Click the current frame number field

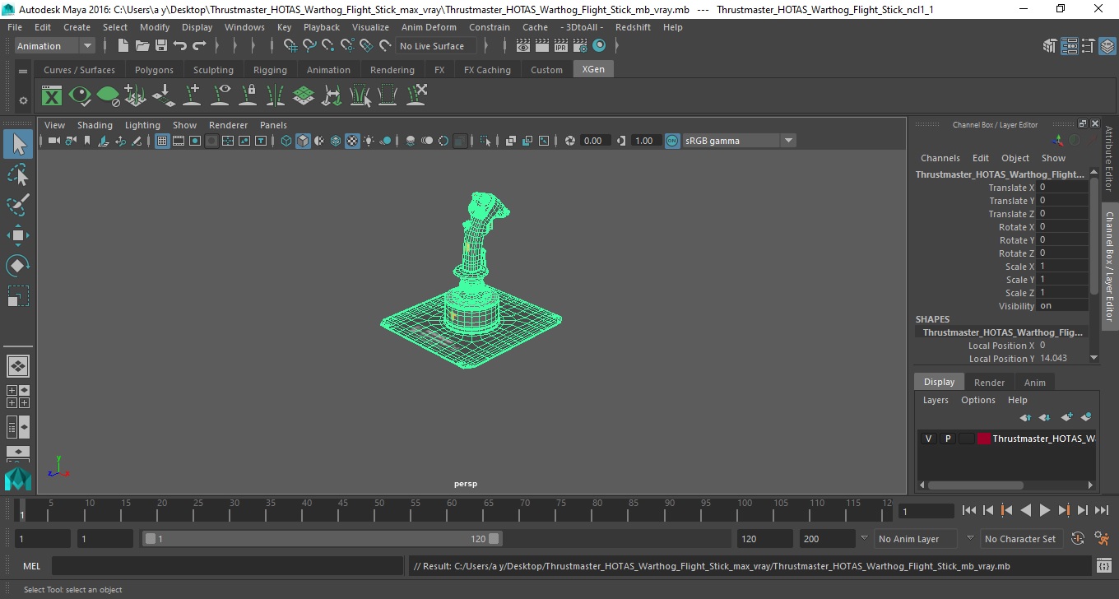pyautogui.click(x=926, y=511)
